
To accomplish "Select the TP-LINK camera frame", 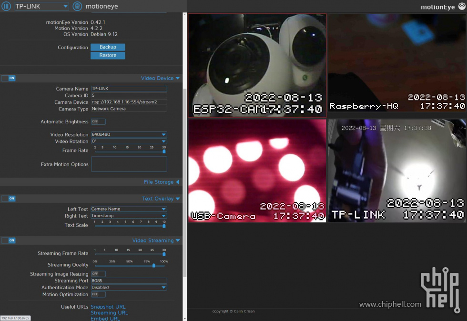I will pos(397,171).
